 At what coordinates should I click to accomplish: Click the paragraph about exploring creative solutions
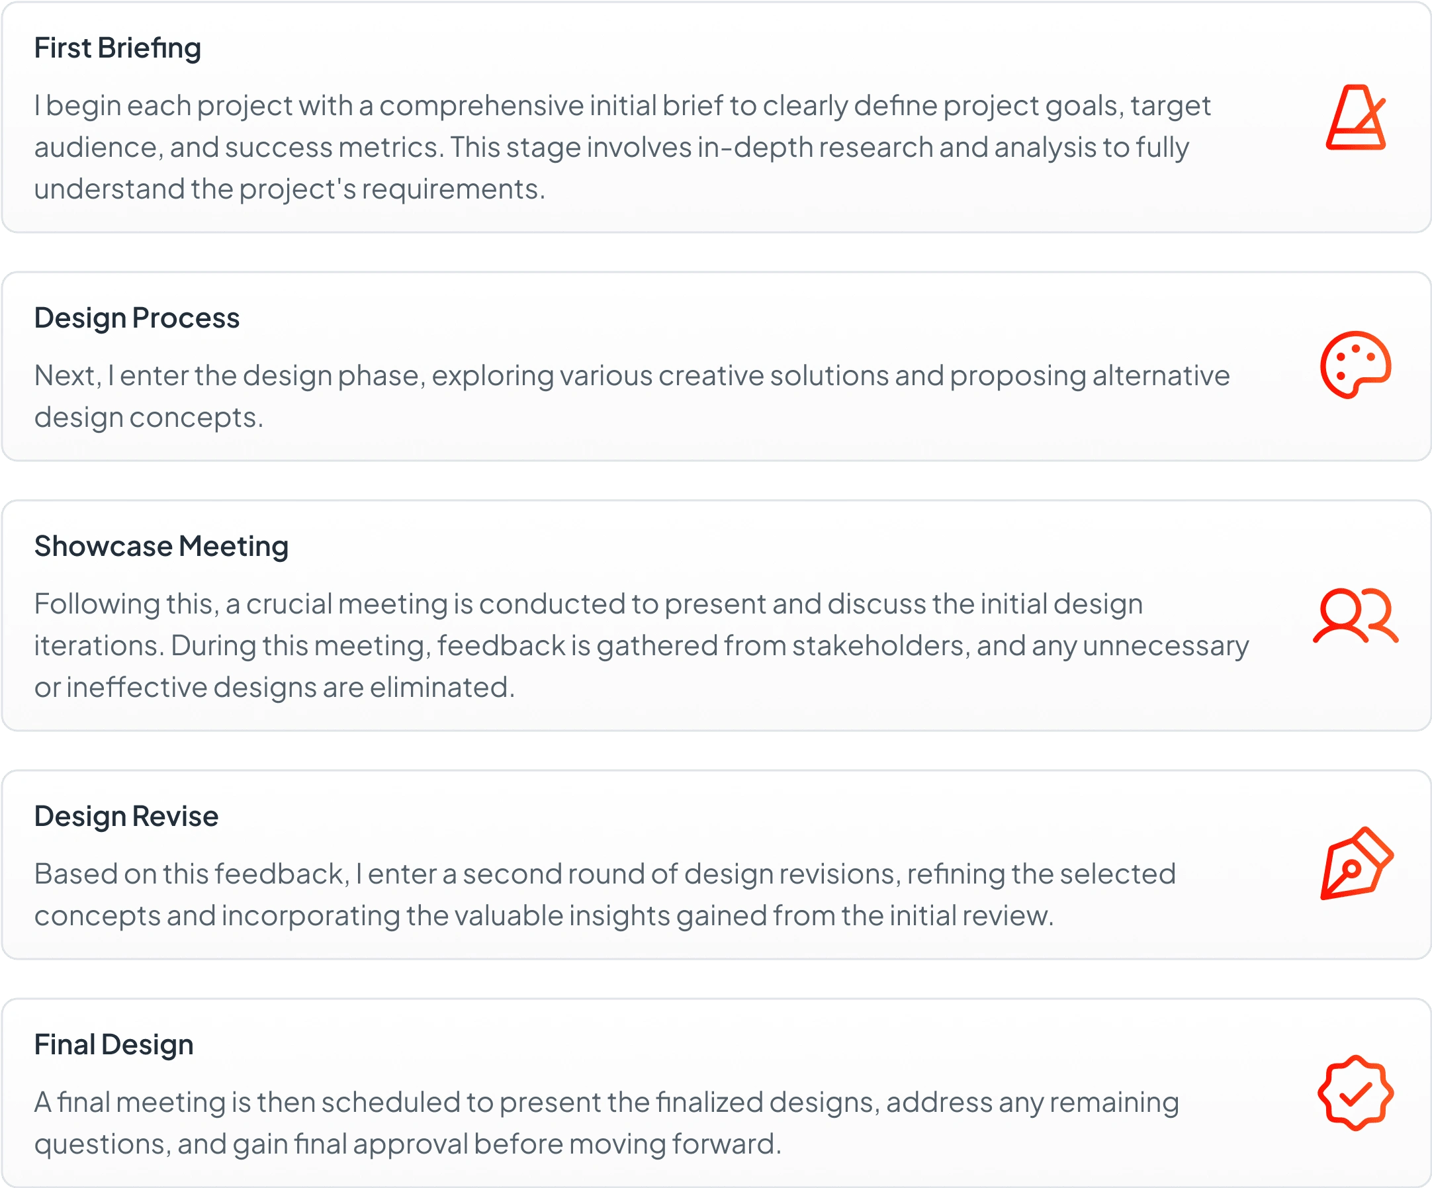[631, 396]
